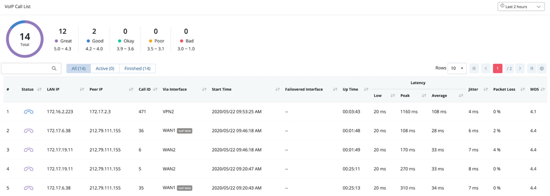Image resolution: width=550 pixels, height=196 pixels.
Task: Click the 2 Good call count
Action: 94,32
